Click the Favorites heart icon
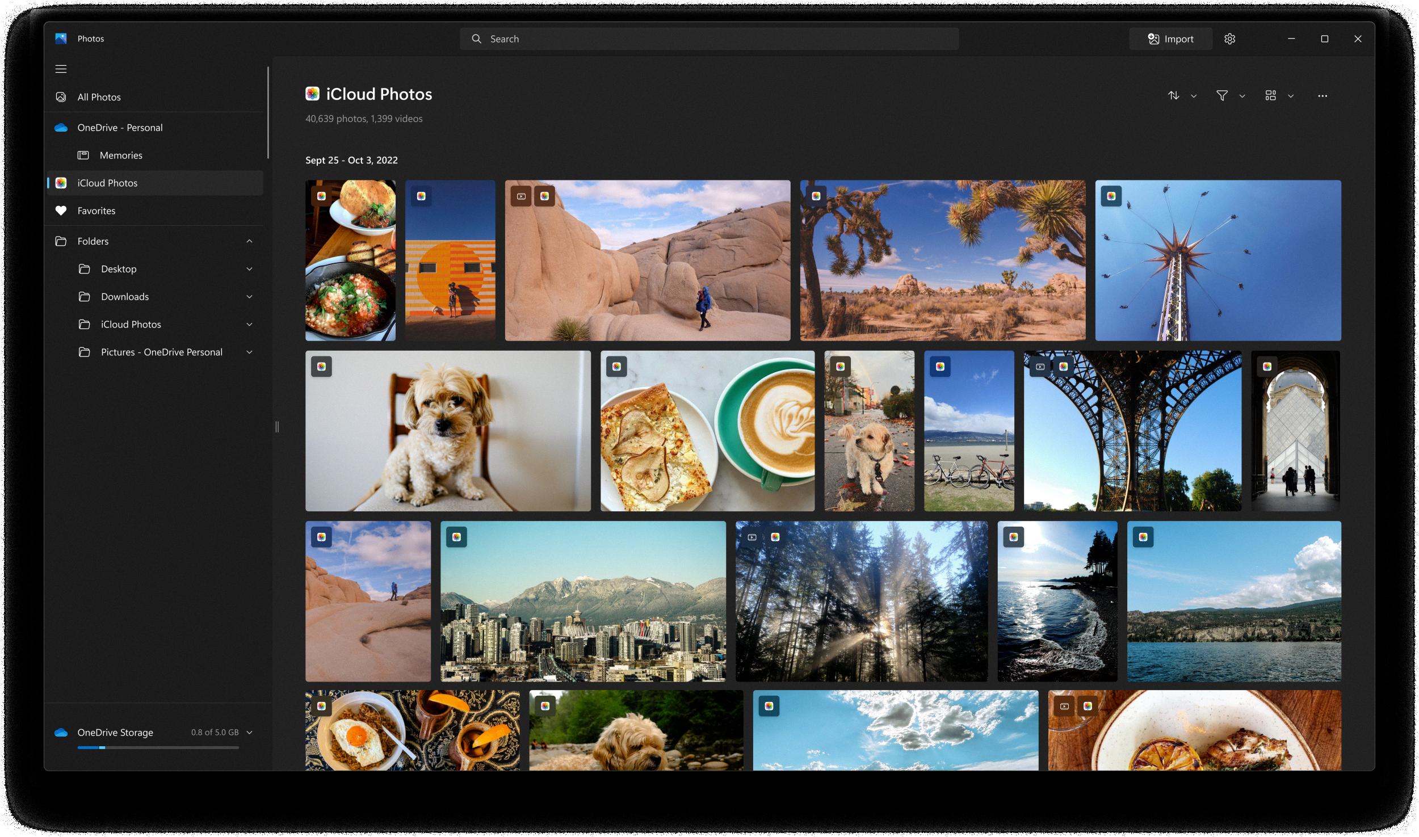Screen dimensions: 1419x837 coord(61,211)
